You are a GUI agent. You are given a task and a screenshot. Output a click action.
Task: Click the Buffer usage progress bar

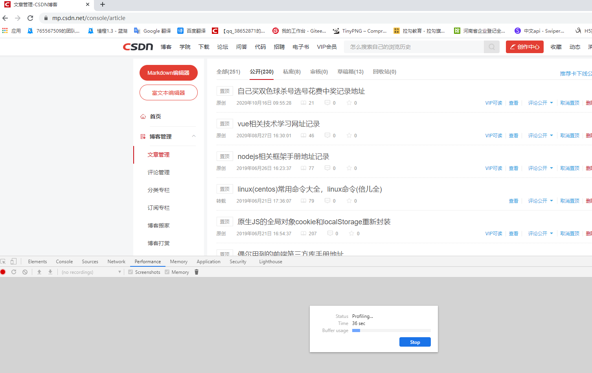392,331
